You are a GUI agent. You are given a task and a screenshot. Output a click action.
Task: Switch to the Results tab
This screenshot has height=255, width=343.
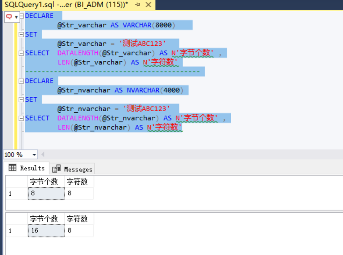[27, 168]
